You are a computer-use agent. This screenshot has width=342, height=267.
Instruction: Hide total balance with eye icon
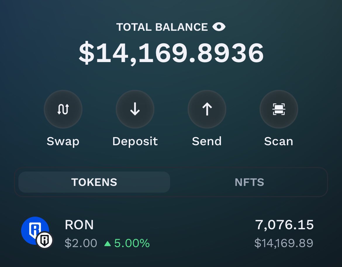(x=219, y=27)
